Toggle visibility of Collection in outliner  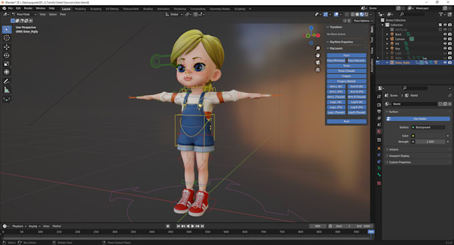(445, 25)
